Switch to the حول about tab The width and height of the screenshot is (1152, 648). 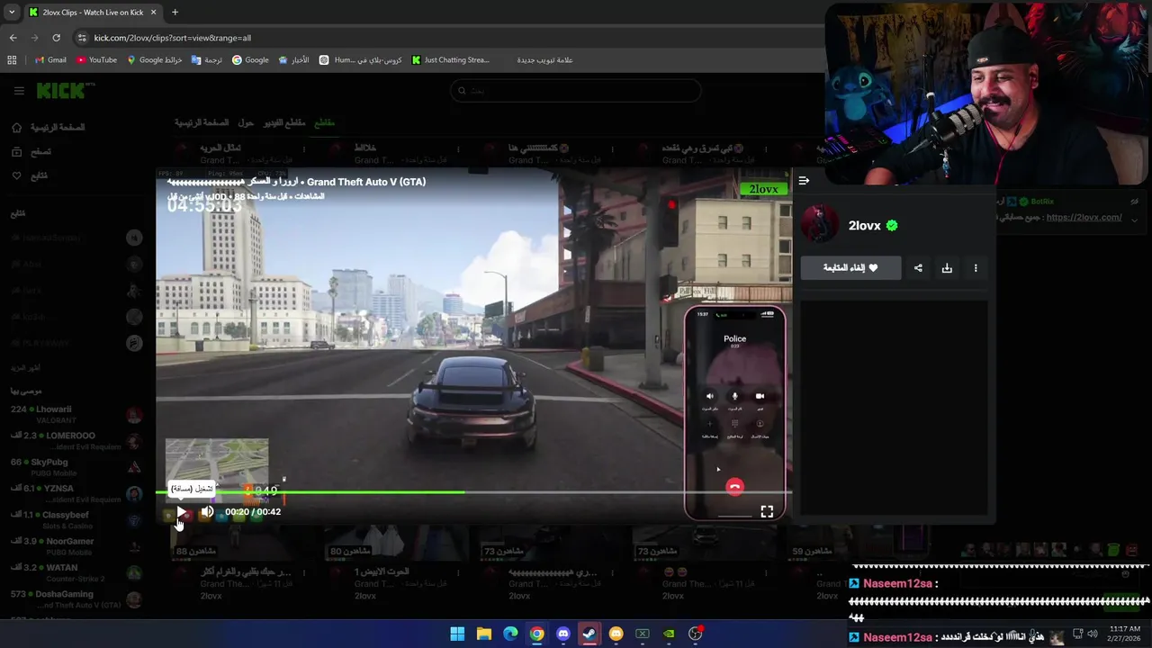click(x=246, y=122)
